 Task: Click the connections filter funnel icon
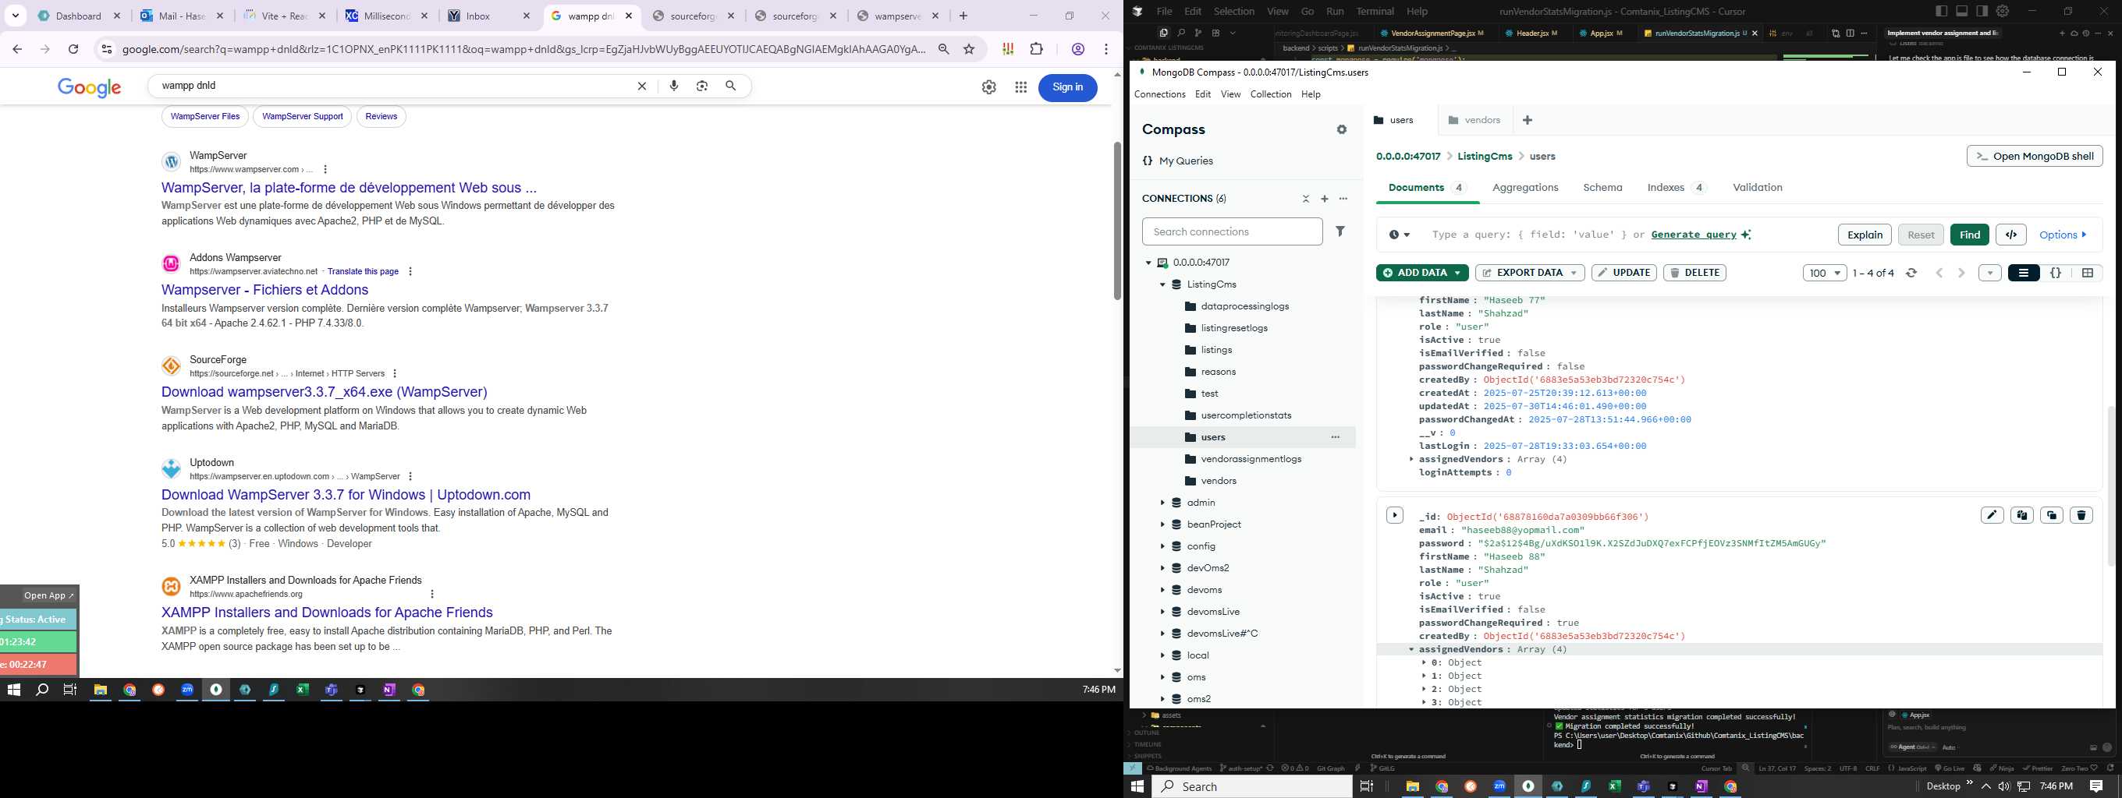tap(1340, 232)
